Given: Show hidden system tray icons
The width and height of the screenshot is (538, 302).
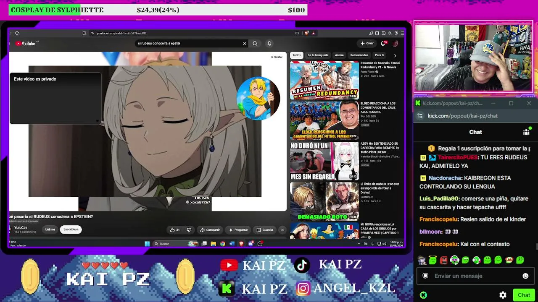Looking at the screenshot, I should 359,244.
